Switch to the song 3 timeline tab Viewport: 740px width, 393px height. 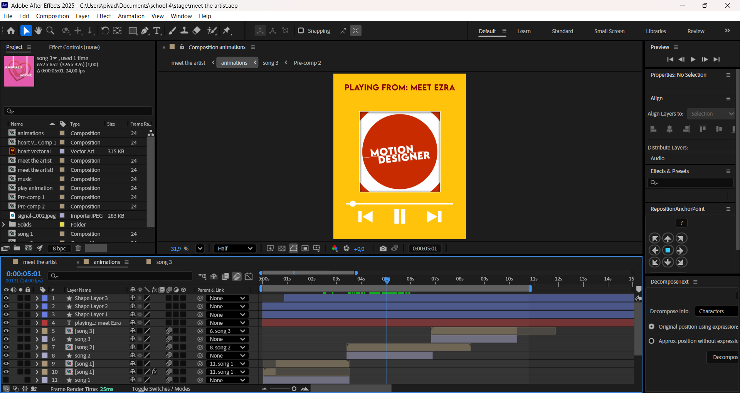click(x=164, y=262)
